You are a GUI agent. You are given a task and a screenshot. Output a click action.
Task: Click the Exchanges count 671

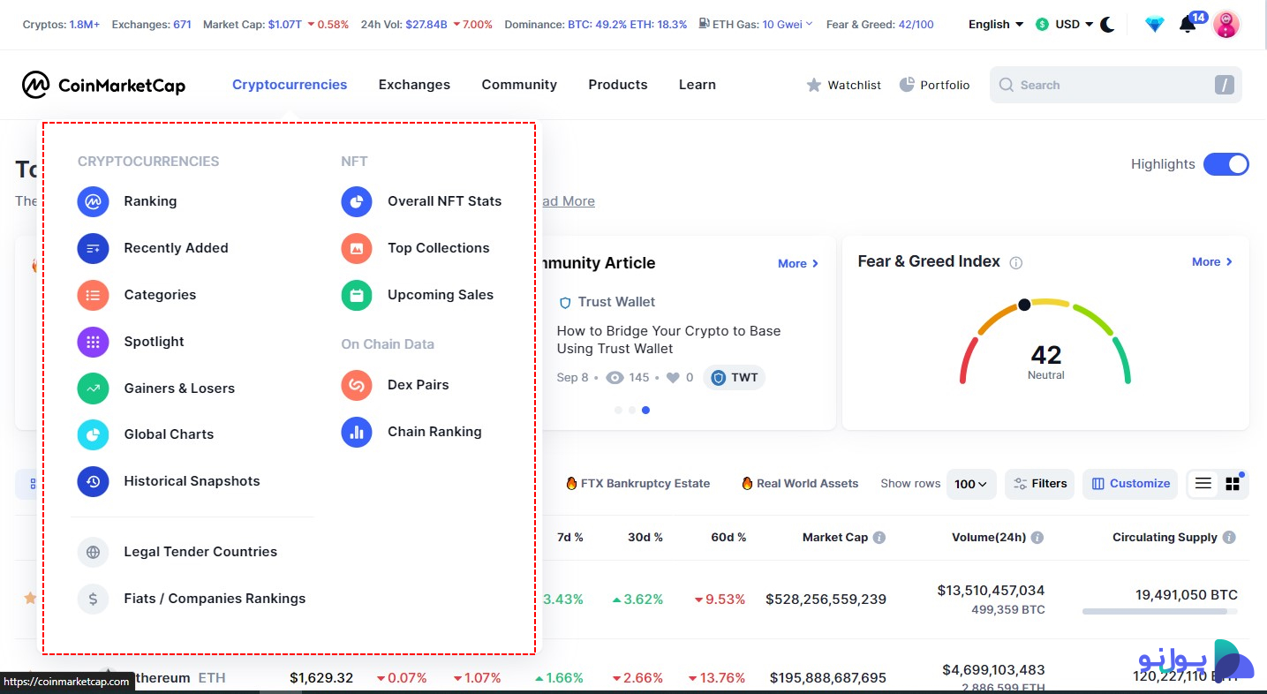pos(182,25)
